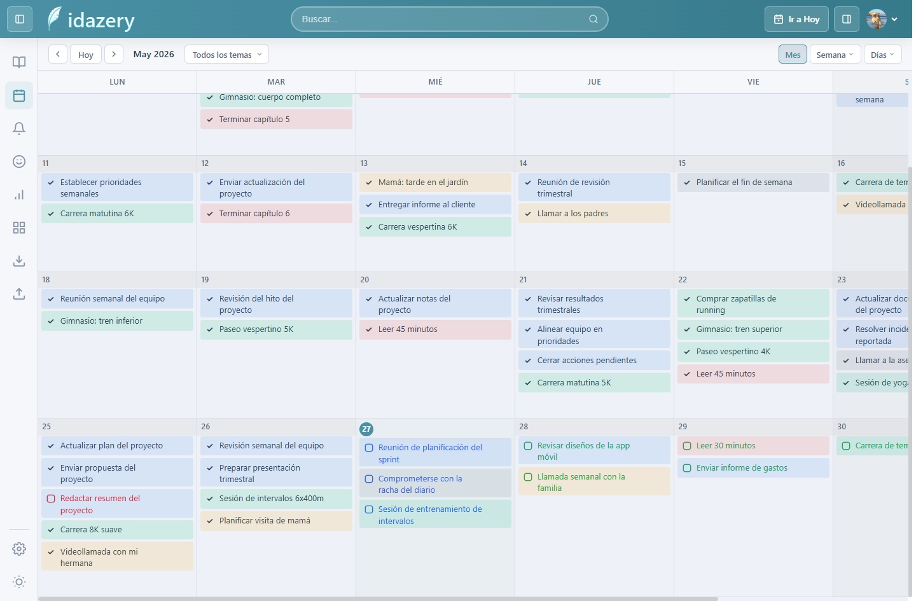The height and width of the screenshot is (601, 916).
Task: Check 'Llamada semanal con la familia' task
Action: pyautogui.click(x=528, y=477)
